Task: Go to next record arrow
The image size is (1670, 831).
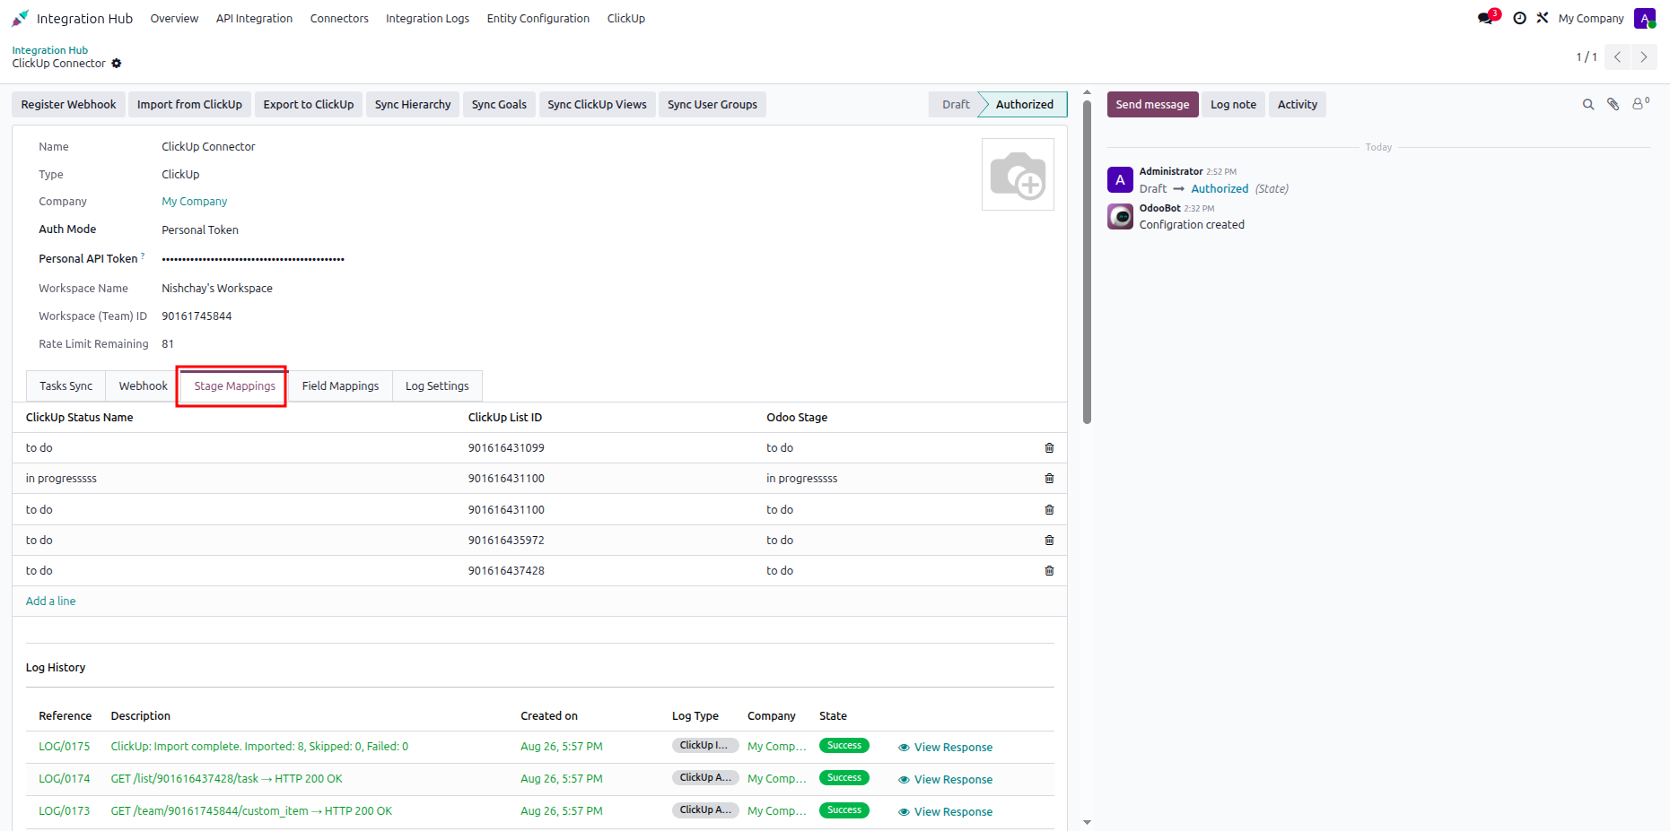Action: point(1644,57)
